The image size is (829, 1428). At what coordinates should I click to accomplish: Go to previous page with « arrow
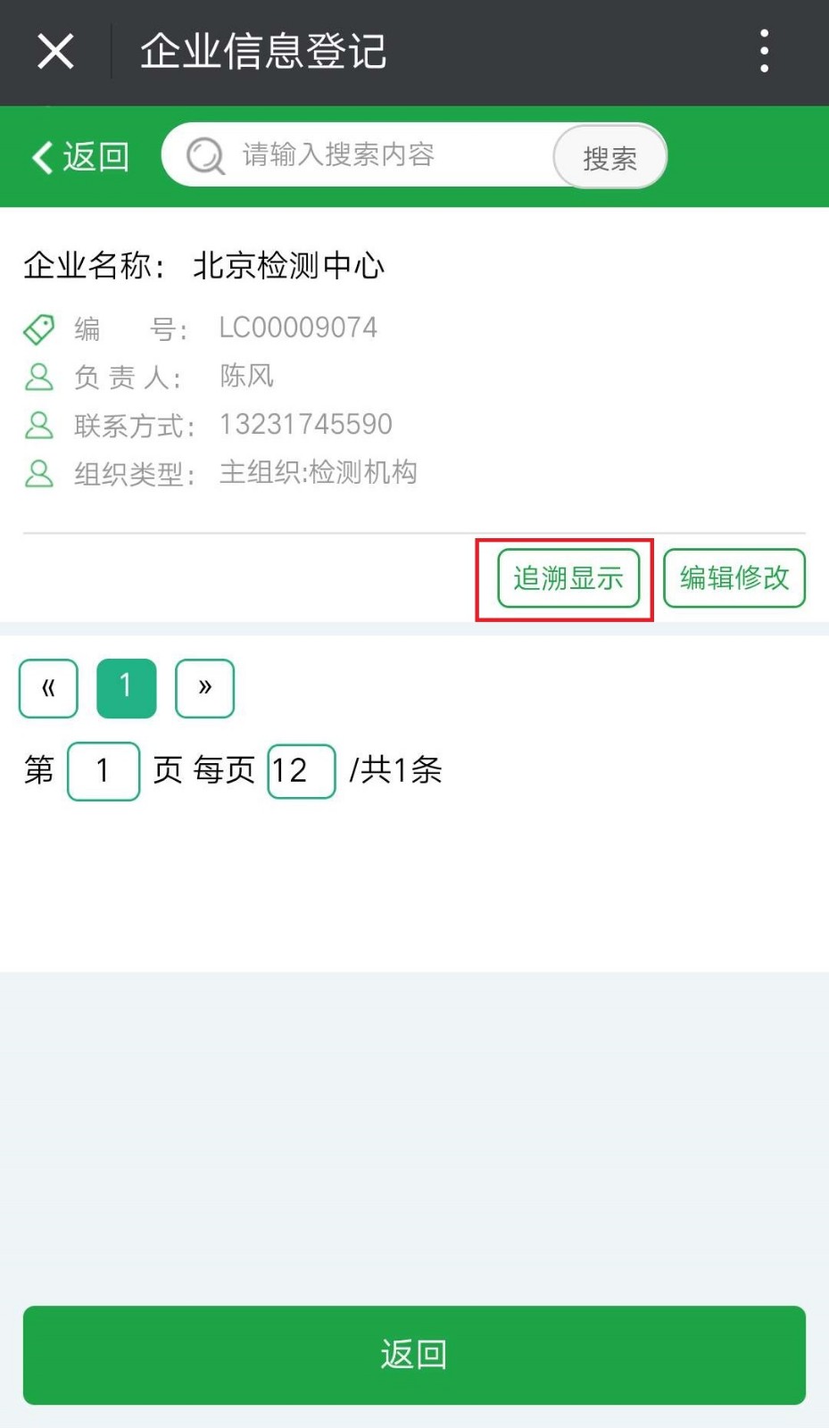coord(48,688)
